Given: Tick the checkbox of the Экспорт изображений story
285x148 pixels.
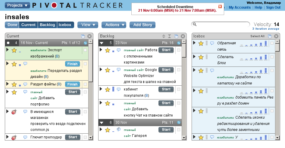Looking at the screenshot, I should [85, 50].
